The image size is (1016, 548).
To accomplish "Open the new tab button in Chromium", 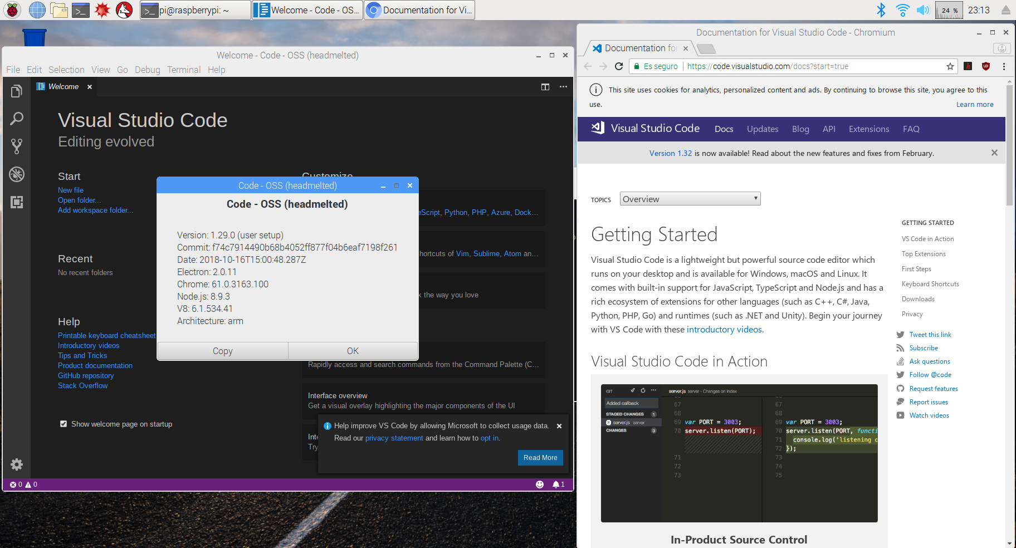I will (706, 49).
